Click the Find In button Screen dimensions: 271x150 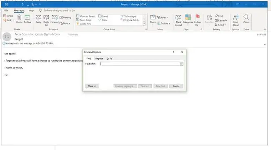pyautogui.click(x=145, y=86)
